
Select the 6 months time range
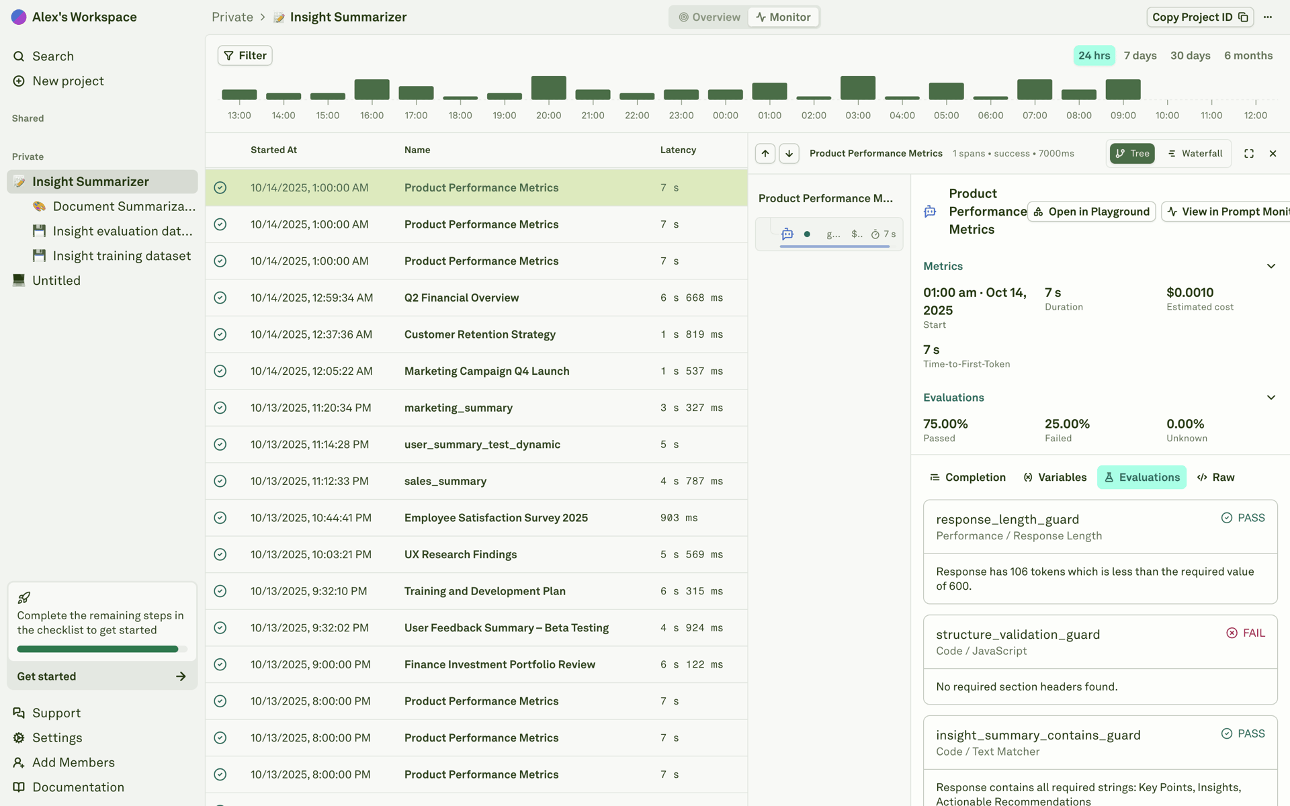pos(1248,55)
